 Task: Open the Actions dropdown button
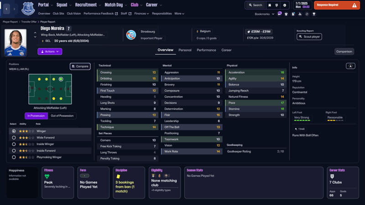pyautogui.click(x=50, y=51)
